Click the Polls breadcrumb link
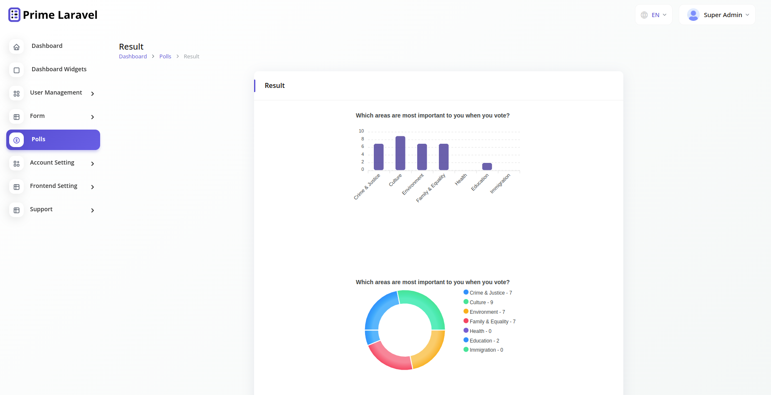Viewport: 771px width, 395px height. click(165, 57)
